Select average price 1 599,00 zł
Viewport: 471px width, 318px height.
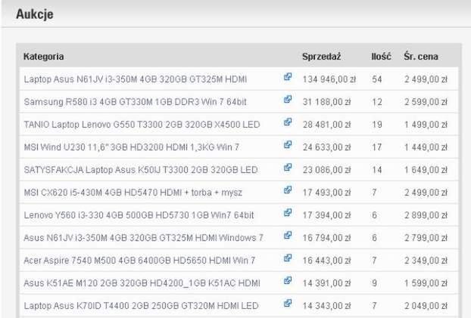point(426,283)
